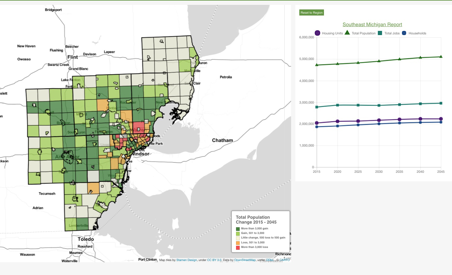The width and height of the screenshot is (452, 275).
Task: Click the Households 2015 data point marker
Action: (x=317, y=127)
